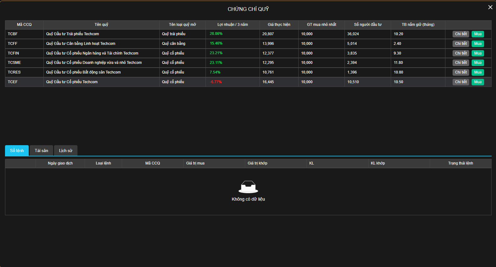Click GT mua nhỏ nhất header
The image size is (496, 267).
click(321, 25)
